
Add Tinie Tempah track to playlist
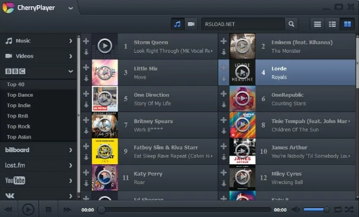[x=223, y=120]
